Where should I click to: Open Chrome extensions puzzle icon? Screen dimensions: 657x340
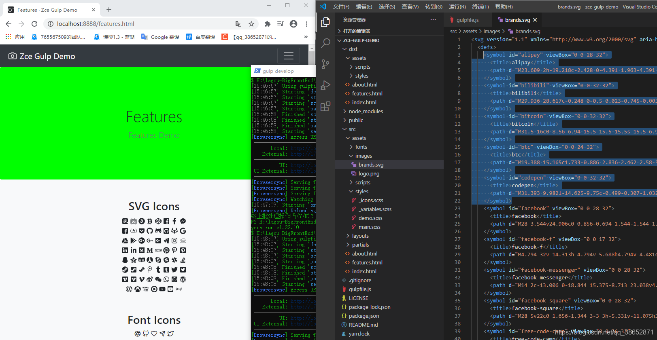(267, 24)
